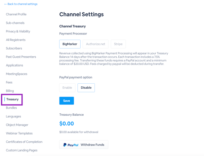This screenshot has height=156, width=204.
Task: Click the back arrow icon
Action: pos(5,4)
